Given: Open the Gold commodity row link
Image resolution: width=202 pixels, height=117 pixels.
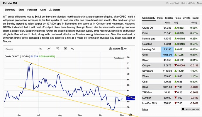Looking at the screenshot, I should [x=145, y=54].
